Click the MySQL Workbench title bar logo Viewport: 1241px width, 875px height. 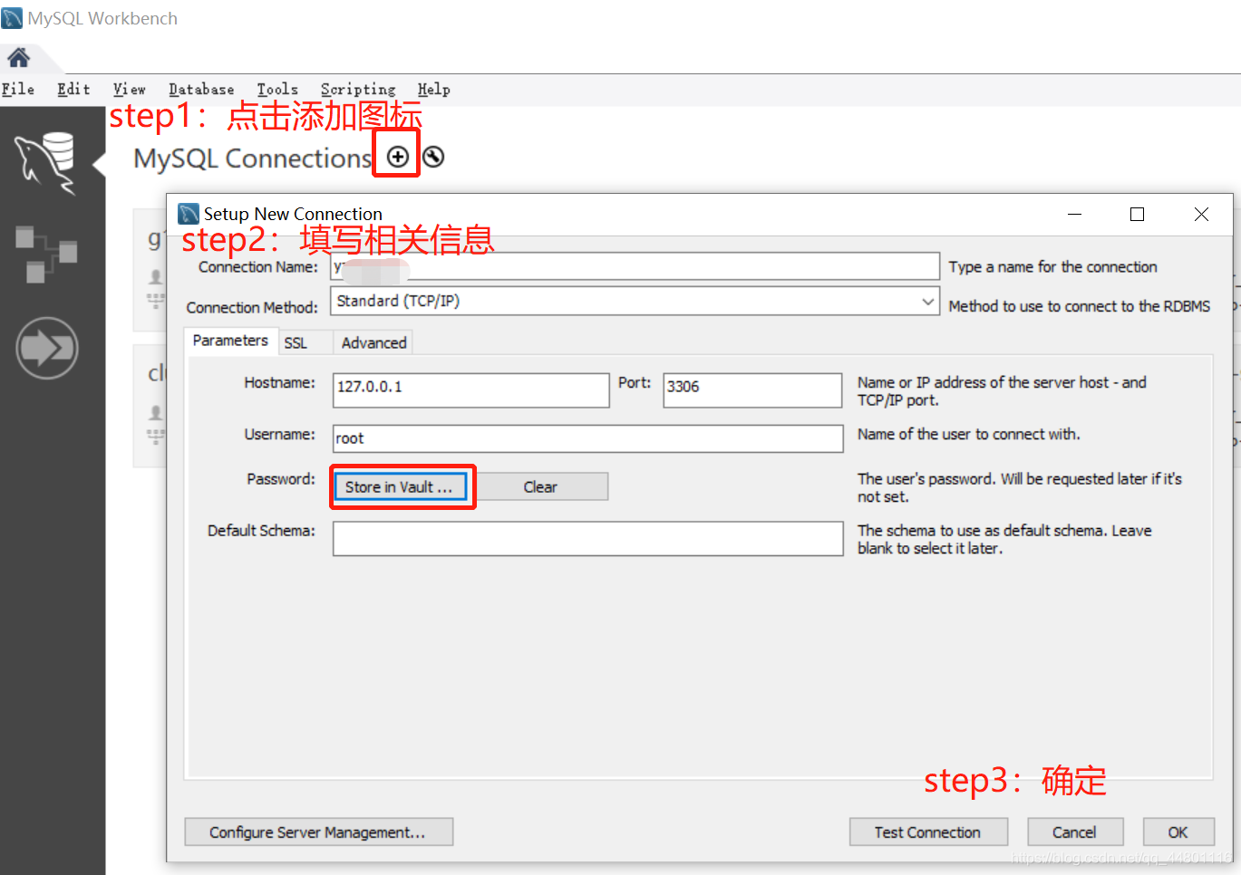click(12, 18)
